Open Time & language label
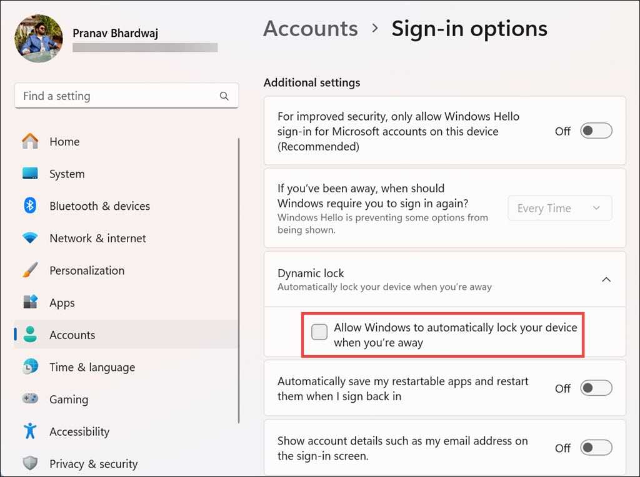The width and height of the screenshot is (640, 477). click(92, 367)
